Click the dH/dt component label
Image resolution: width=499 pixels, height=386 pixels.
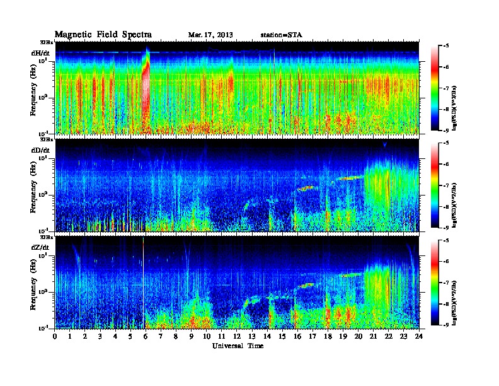click(40, 53)
